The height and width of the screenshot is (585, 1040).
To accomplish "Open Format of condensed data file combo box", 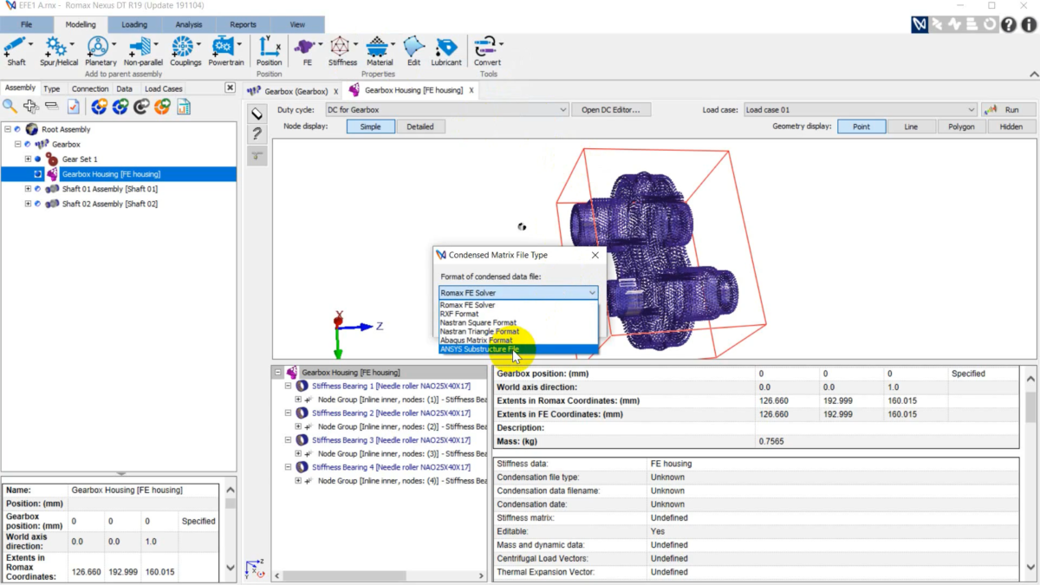I will [x=518, y=293].
